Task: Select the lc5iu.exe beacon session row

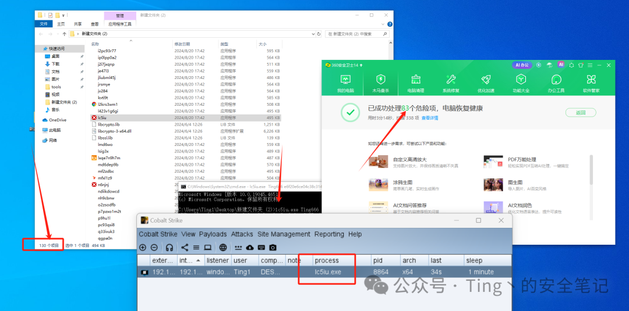Action: [x=325, y=272]
